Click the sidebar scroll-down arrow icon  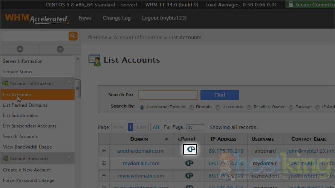60,49
